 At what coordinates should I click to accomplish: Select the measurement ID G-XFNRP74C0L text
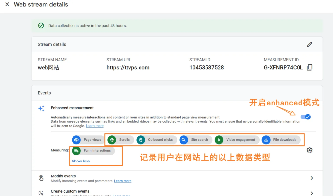(283, 68)
